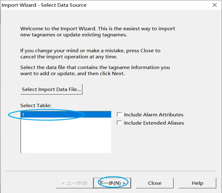Open the wizard Help button
The image size is (222, 193).
197,183
